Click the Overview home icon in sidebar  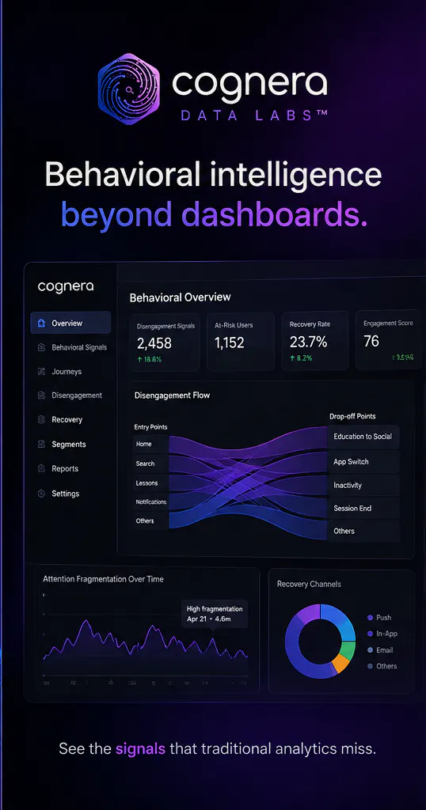click(x=41, y=324)
